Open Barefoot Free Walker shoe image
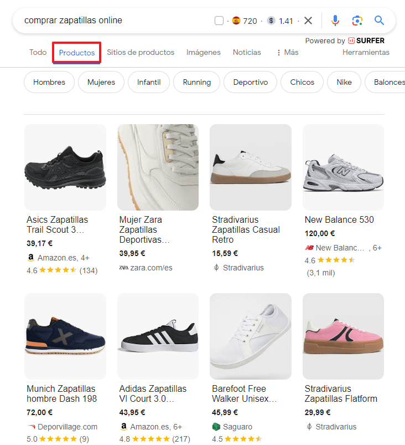The width and height of the screenshot is (405, 445). (251, 336)
